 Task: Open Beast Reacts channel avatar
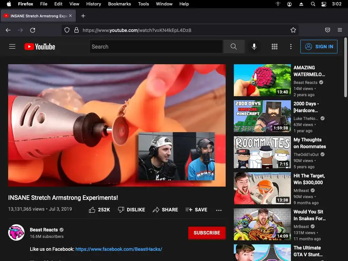click(16, 232)
